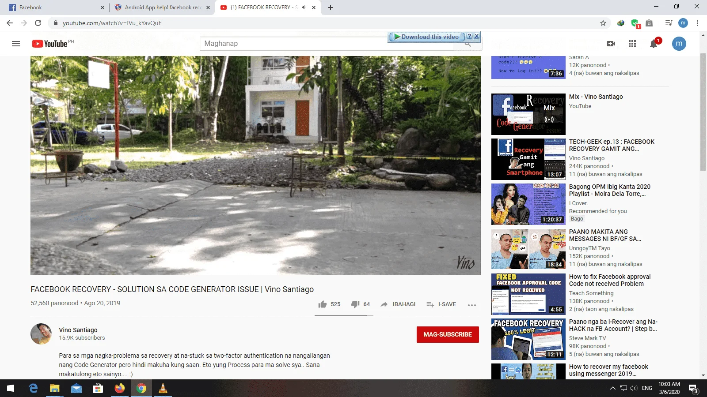Open the download bar help question mark

(x=469, y=37)
